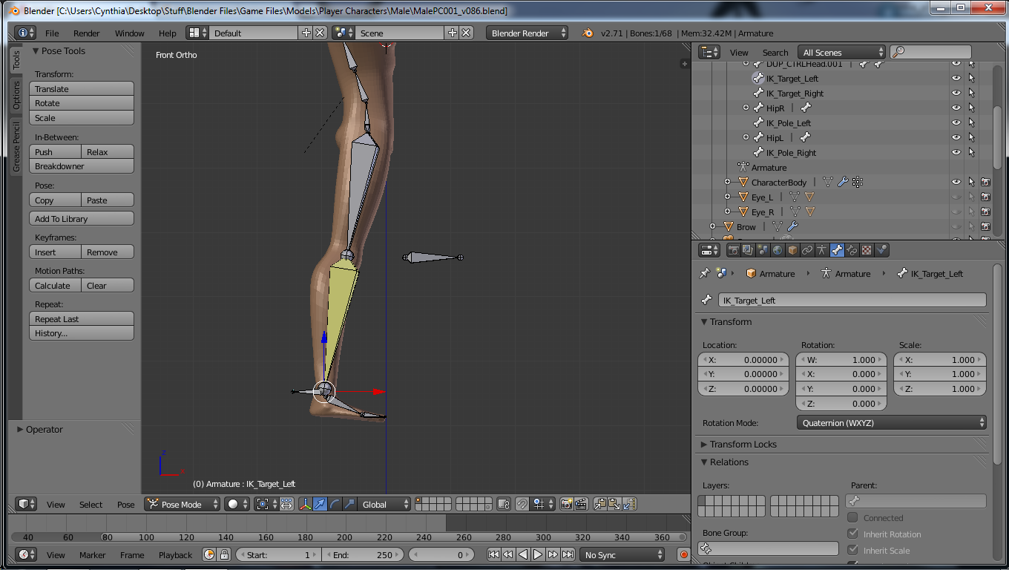Select the Translate manipulator arrow icon
1009x570 pixels.
click(320, 504)
